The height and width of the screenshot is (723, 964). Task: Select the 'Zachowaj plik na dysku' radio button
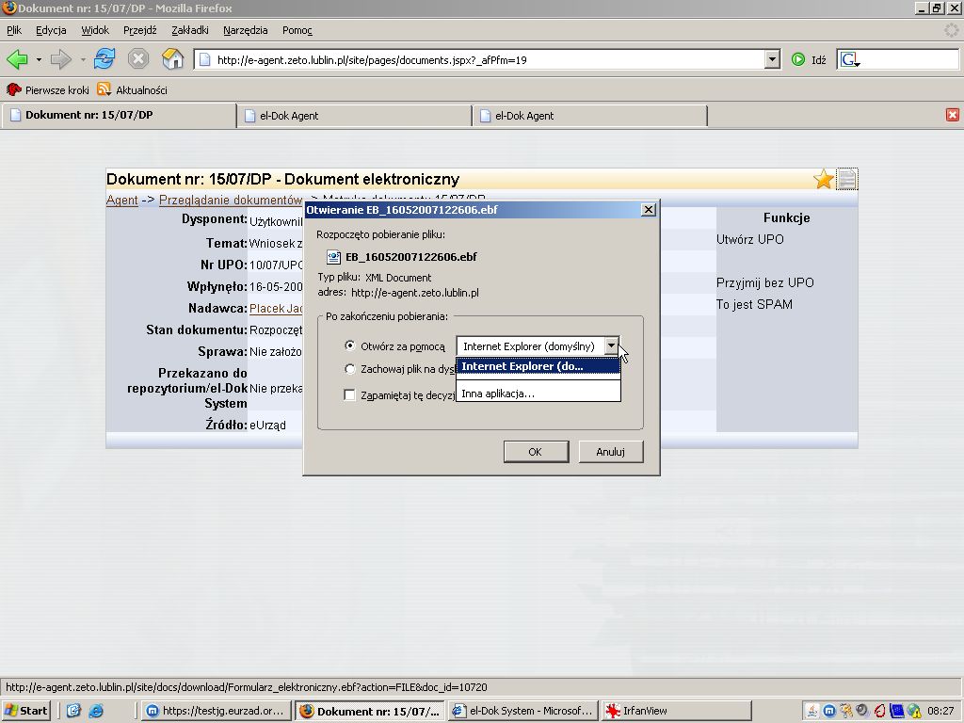[350, 370]
